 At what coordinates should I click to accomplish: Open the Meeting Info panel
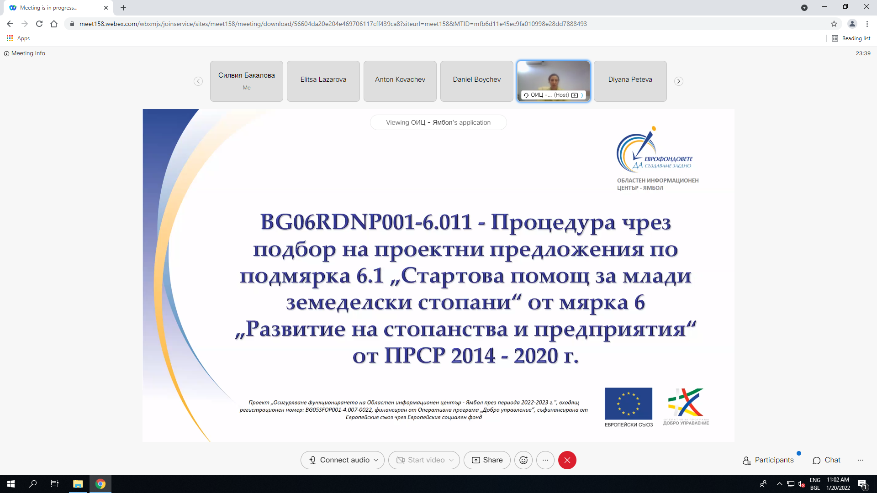pos(25,53)
